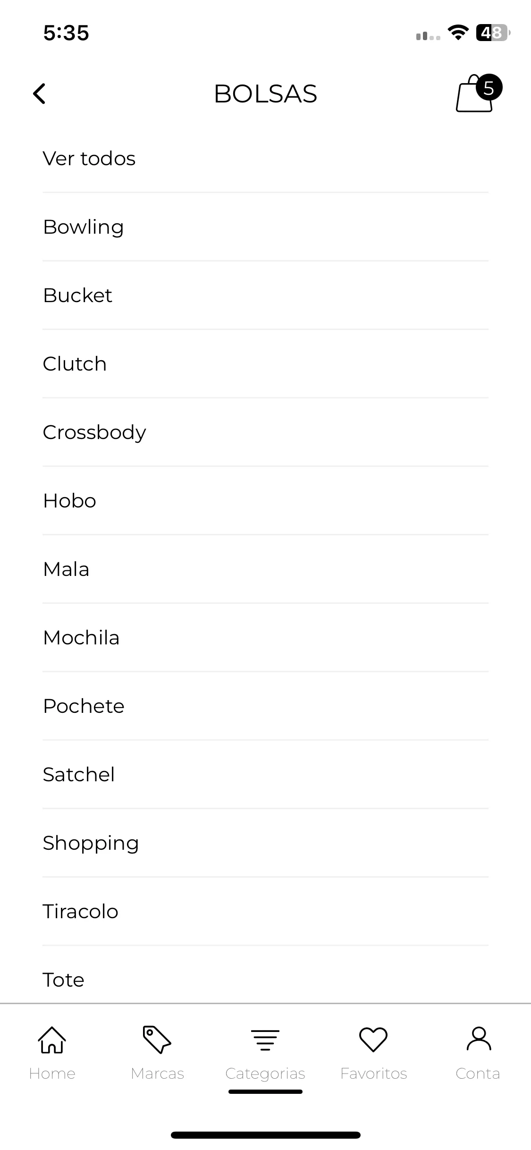
Task: Select the Categorias filter icon
Action: pos(265,1040)
